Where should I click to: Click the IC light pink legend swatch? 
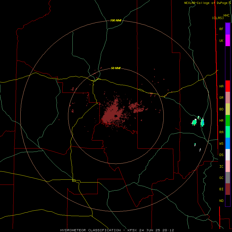pos(228,166)
